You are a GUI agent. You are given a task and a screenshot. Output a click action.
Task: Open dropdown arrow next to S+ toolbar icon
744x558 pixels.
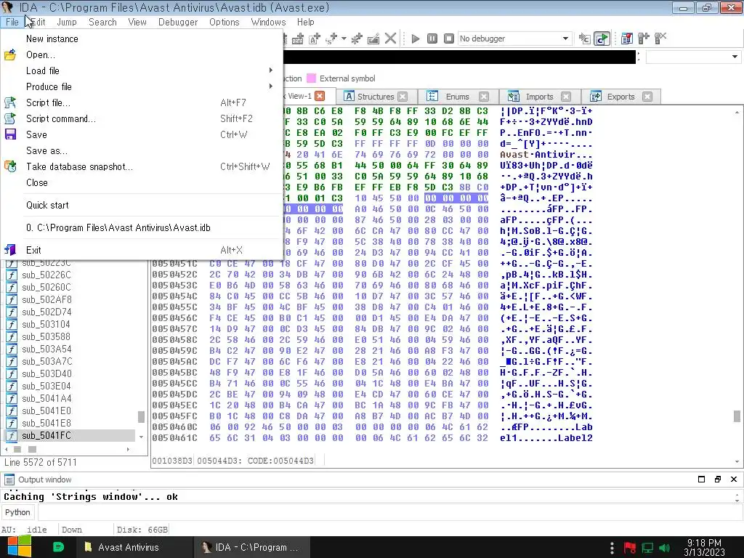tap(344, 39)
